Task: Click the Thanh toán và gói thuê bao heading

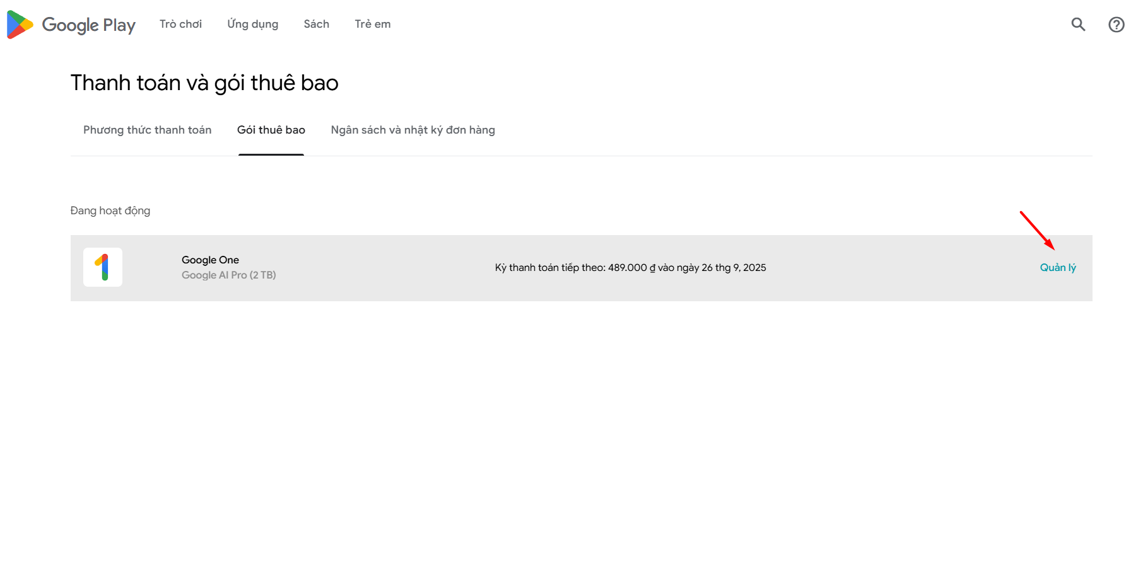Action: (x=204, y=83)
